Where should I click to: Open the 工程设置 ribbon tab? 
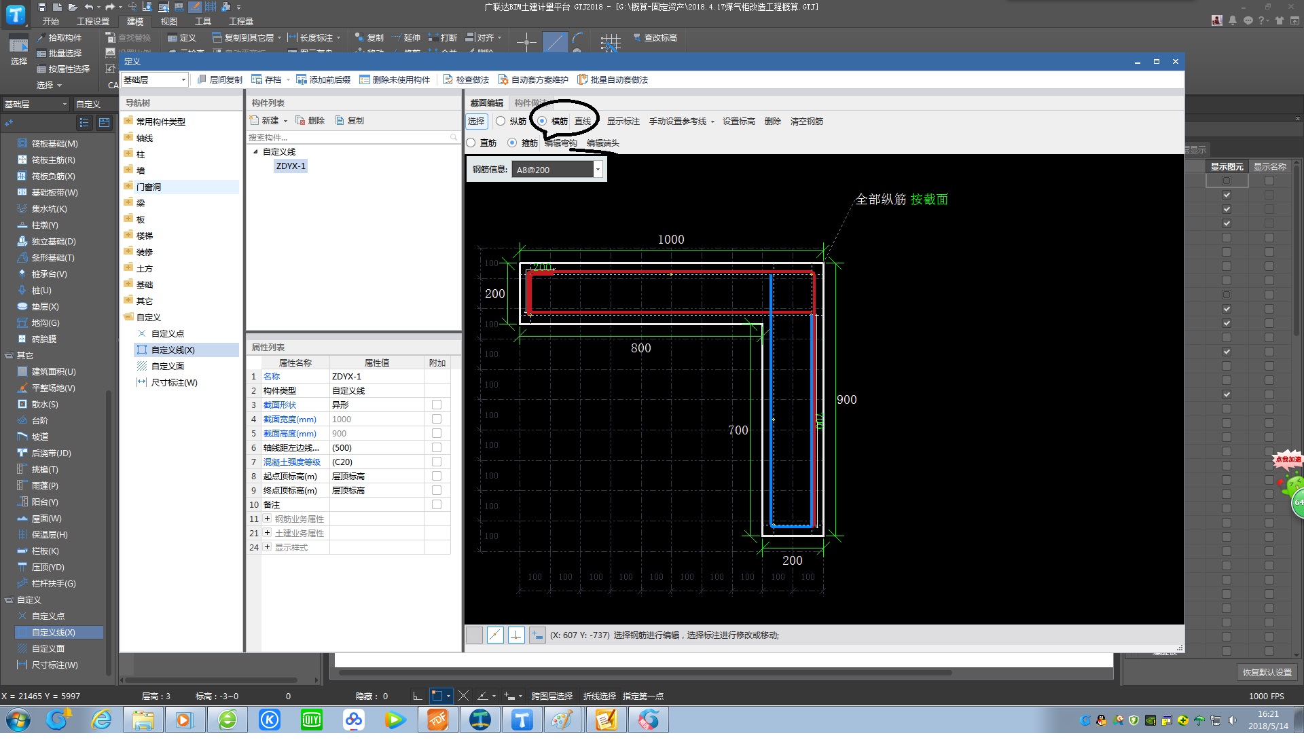tap(93, 22)
